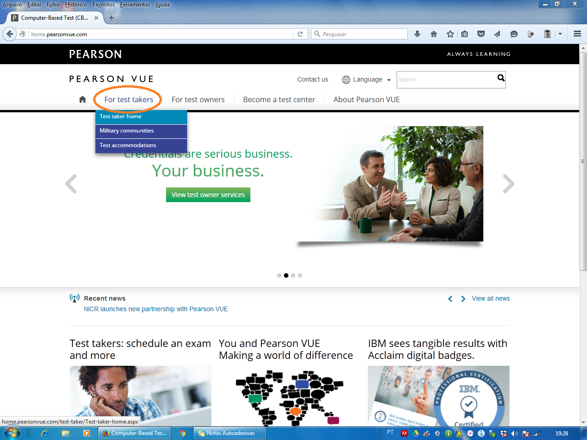
Task: Choose Military communities menu entry
Action: (141, 131)
